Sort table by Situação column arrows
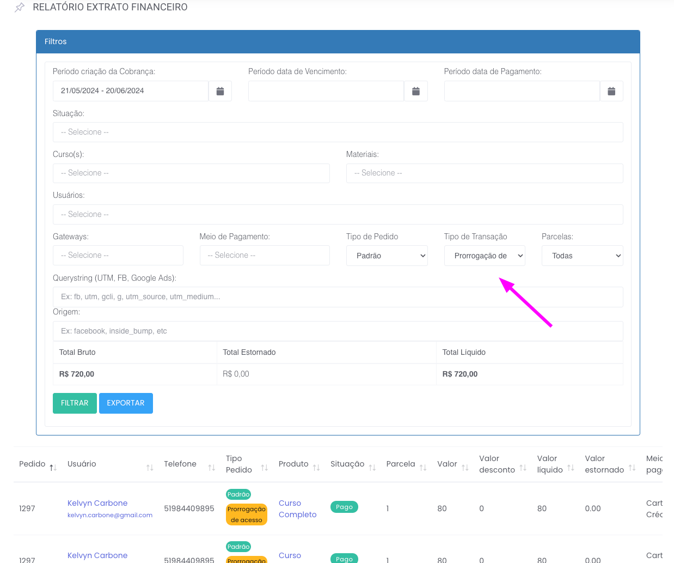 tap(372, 468)
